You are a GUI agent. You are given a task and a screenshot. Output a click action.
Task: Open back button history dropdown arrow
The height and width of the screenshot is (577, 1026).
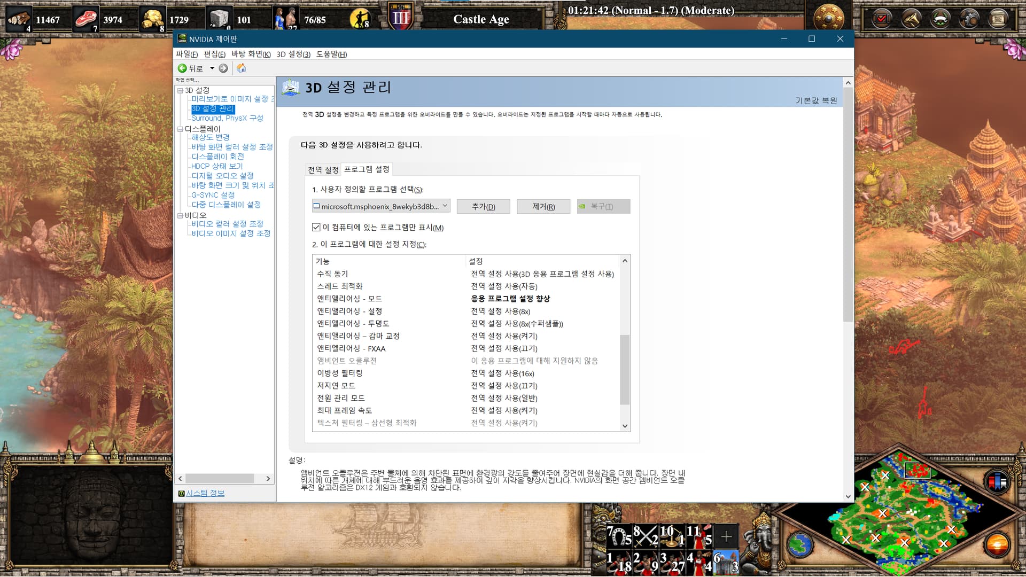point(212,68)
